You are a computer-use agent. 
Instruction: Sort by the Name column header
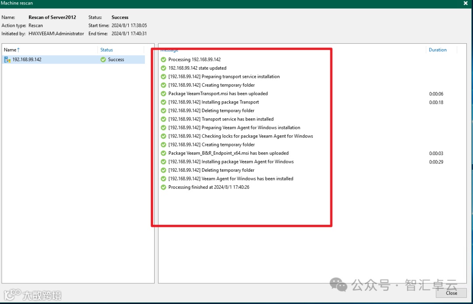tap(11, 50)
